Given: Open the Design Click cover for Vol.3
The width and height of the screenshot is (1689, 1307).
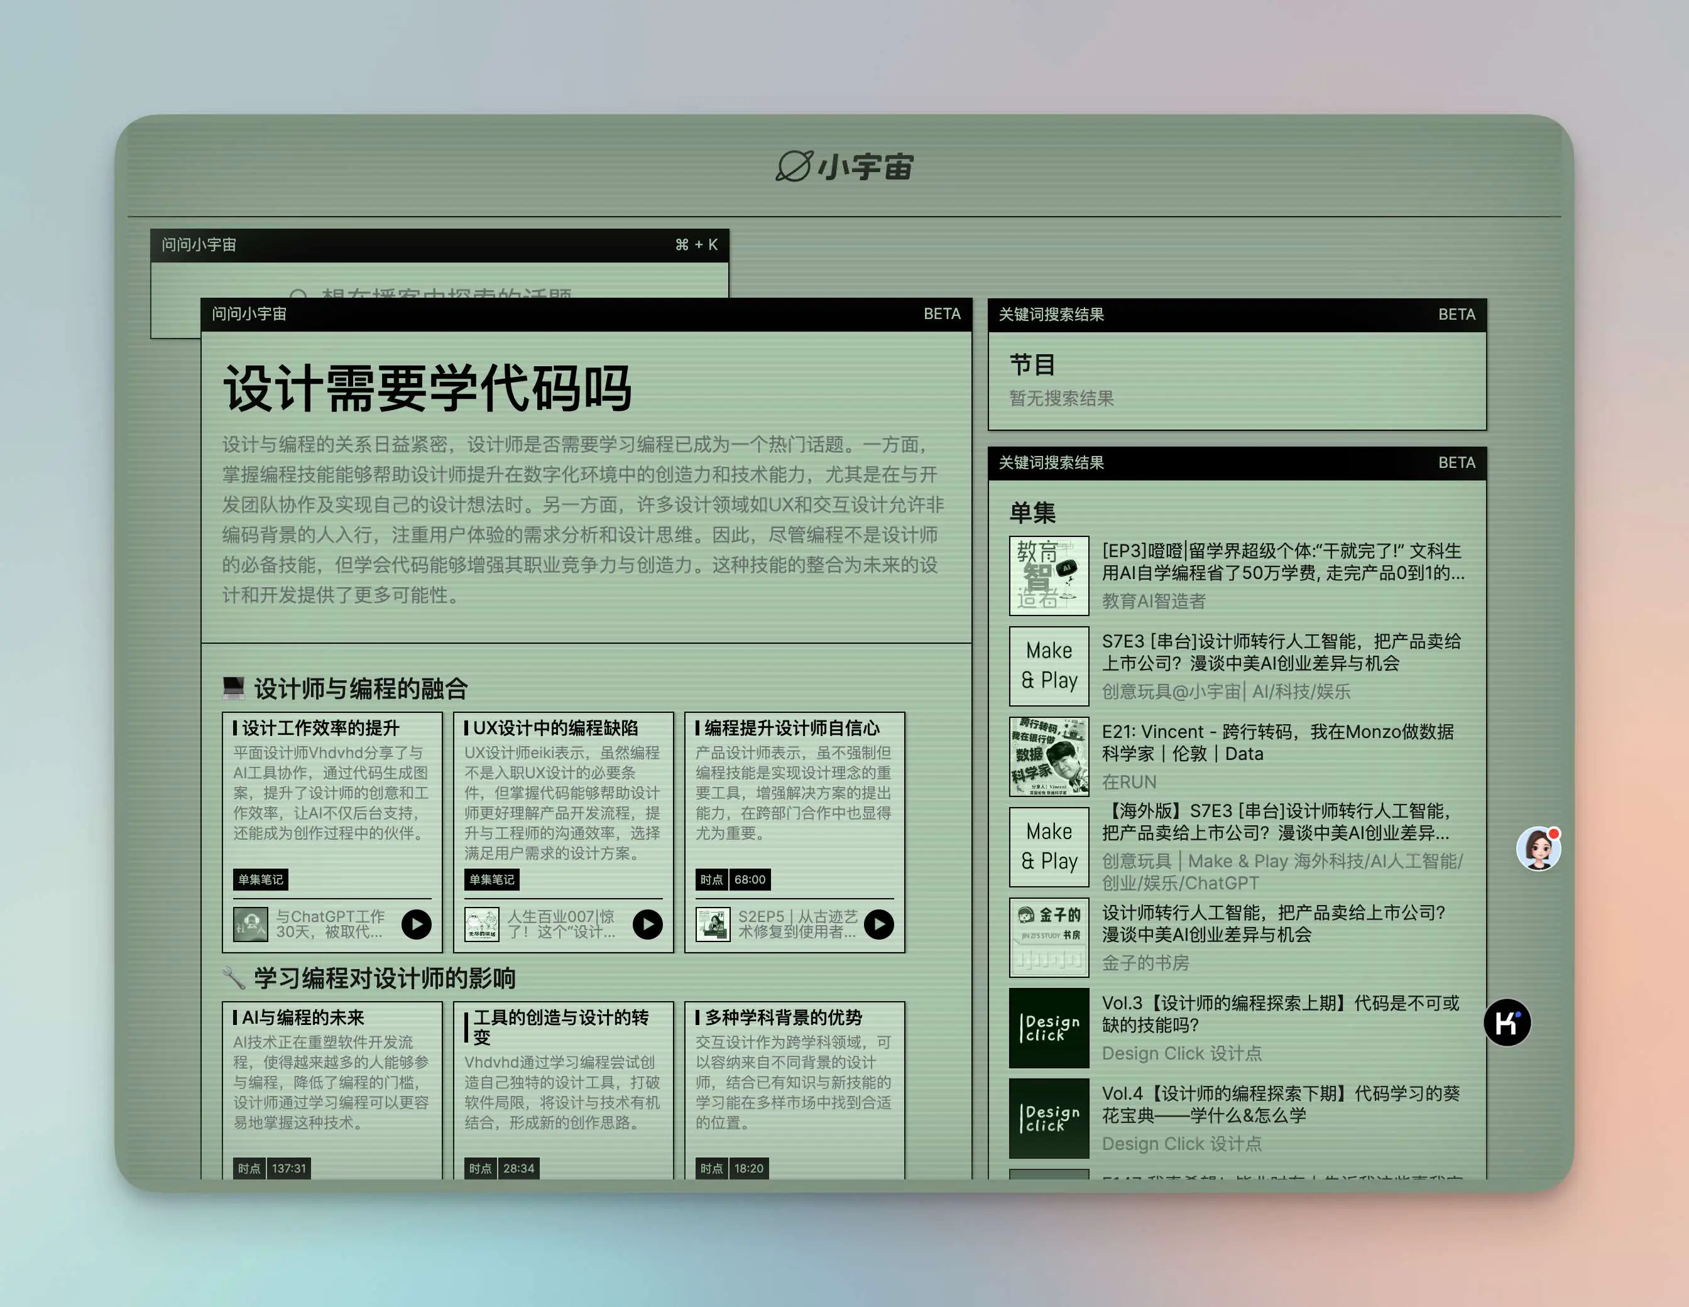Looking at the screenshot, I should click(x=1049, y=1028).
